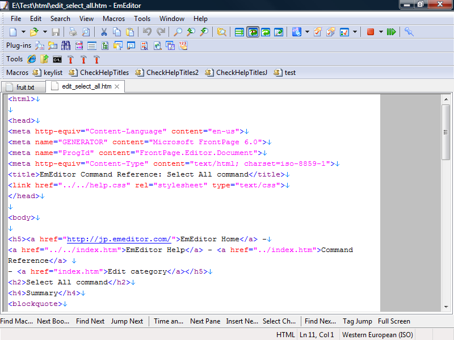Expand the Open file dropdown arrow
Screen dimensions: 454x340
45,32
